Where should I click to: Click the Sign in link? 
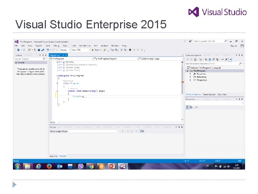coord(234,46)
